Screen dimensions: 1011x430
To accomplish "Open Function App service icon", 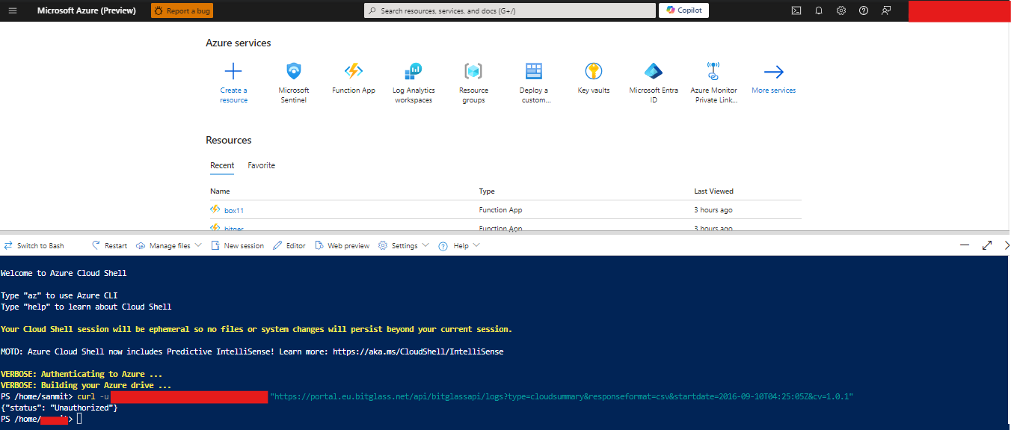I will (354, 71).
